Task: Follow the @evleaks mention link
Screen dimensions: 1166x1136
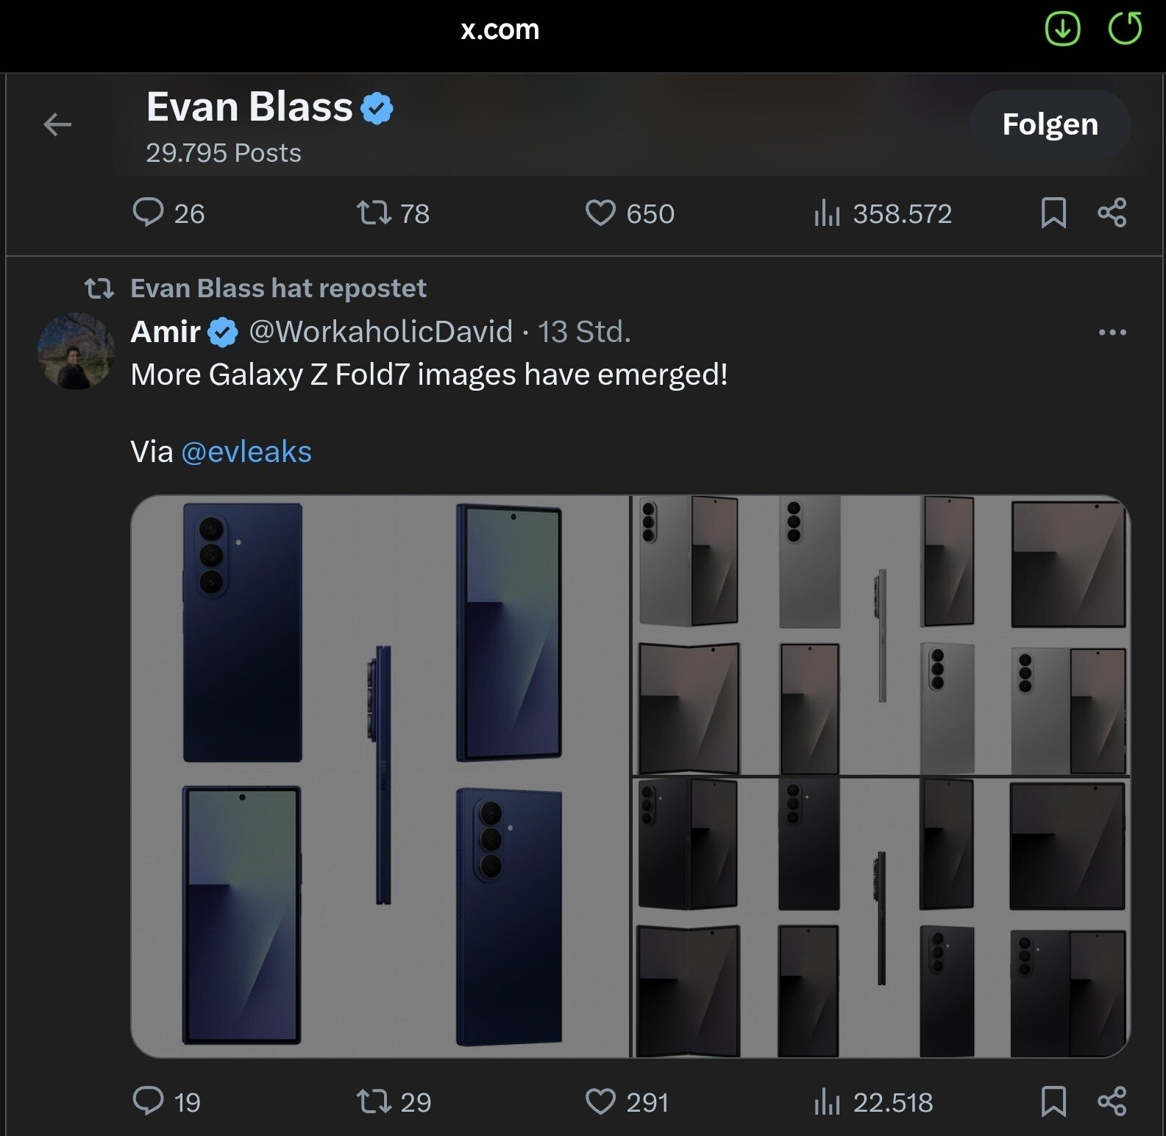Action: [246, 452]
